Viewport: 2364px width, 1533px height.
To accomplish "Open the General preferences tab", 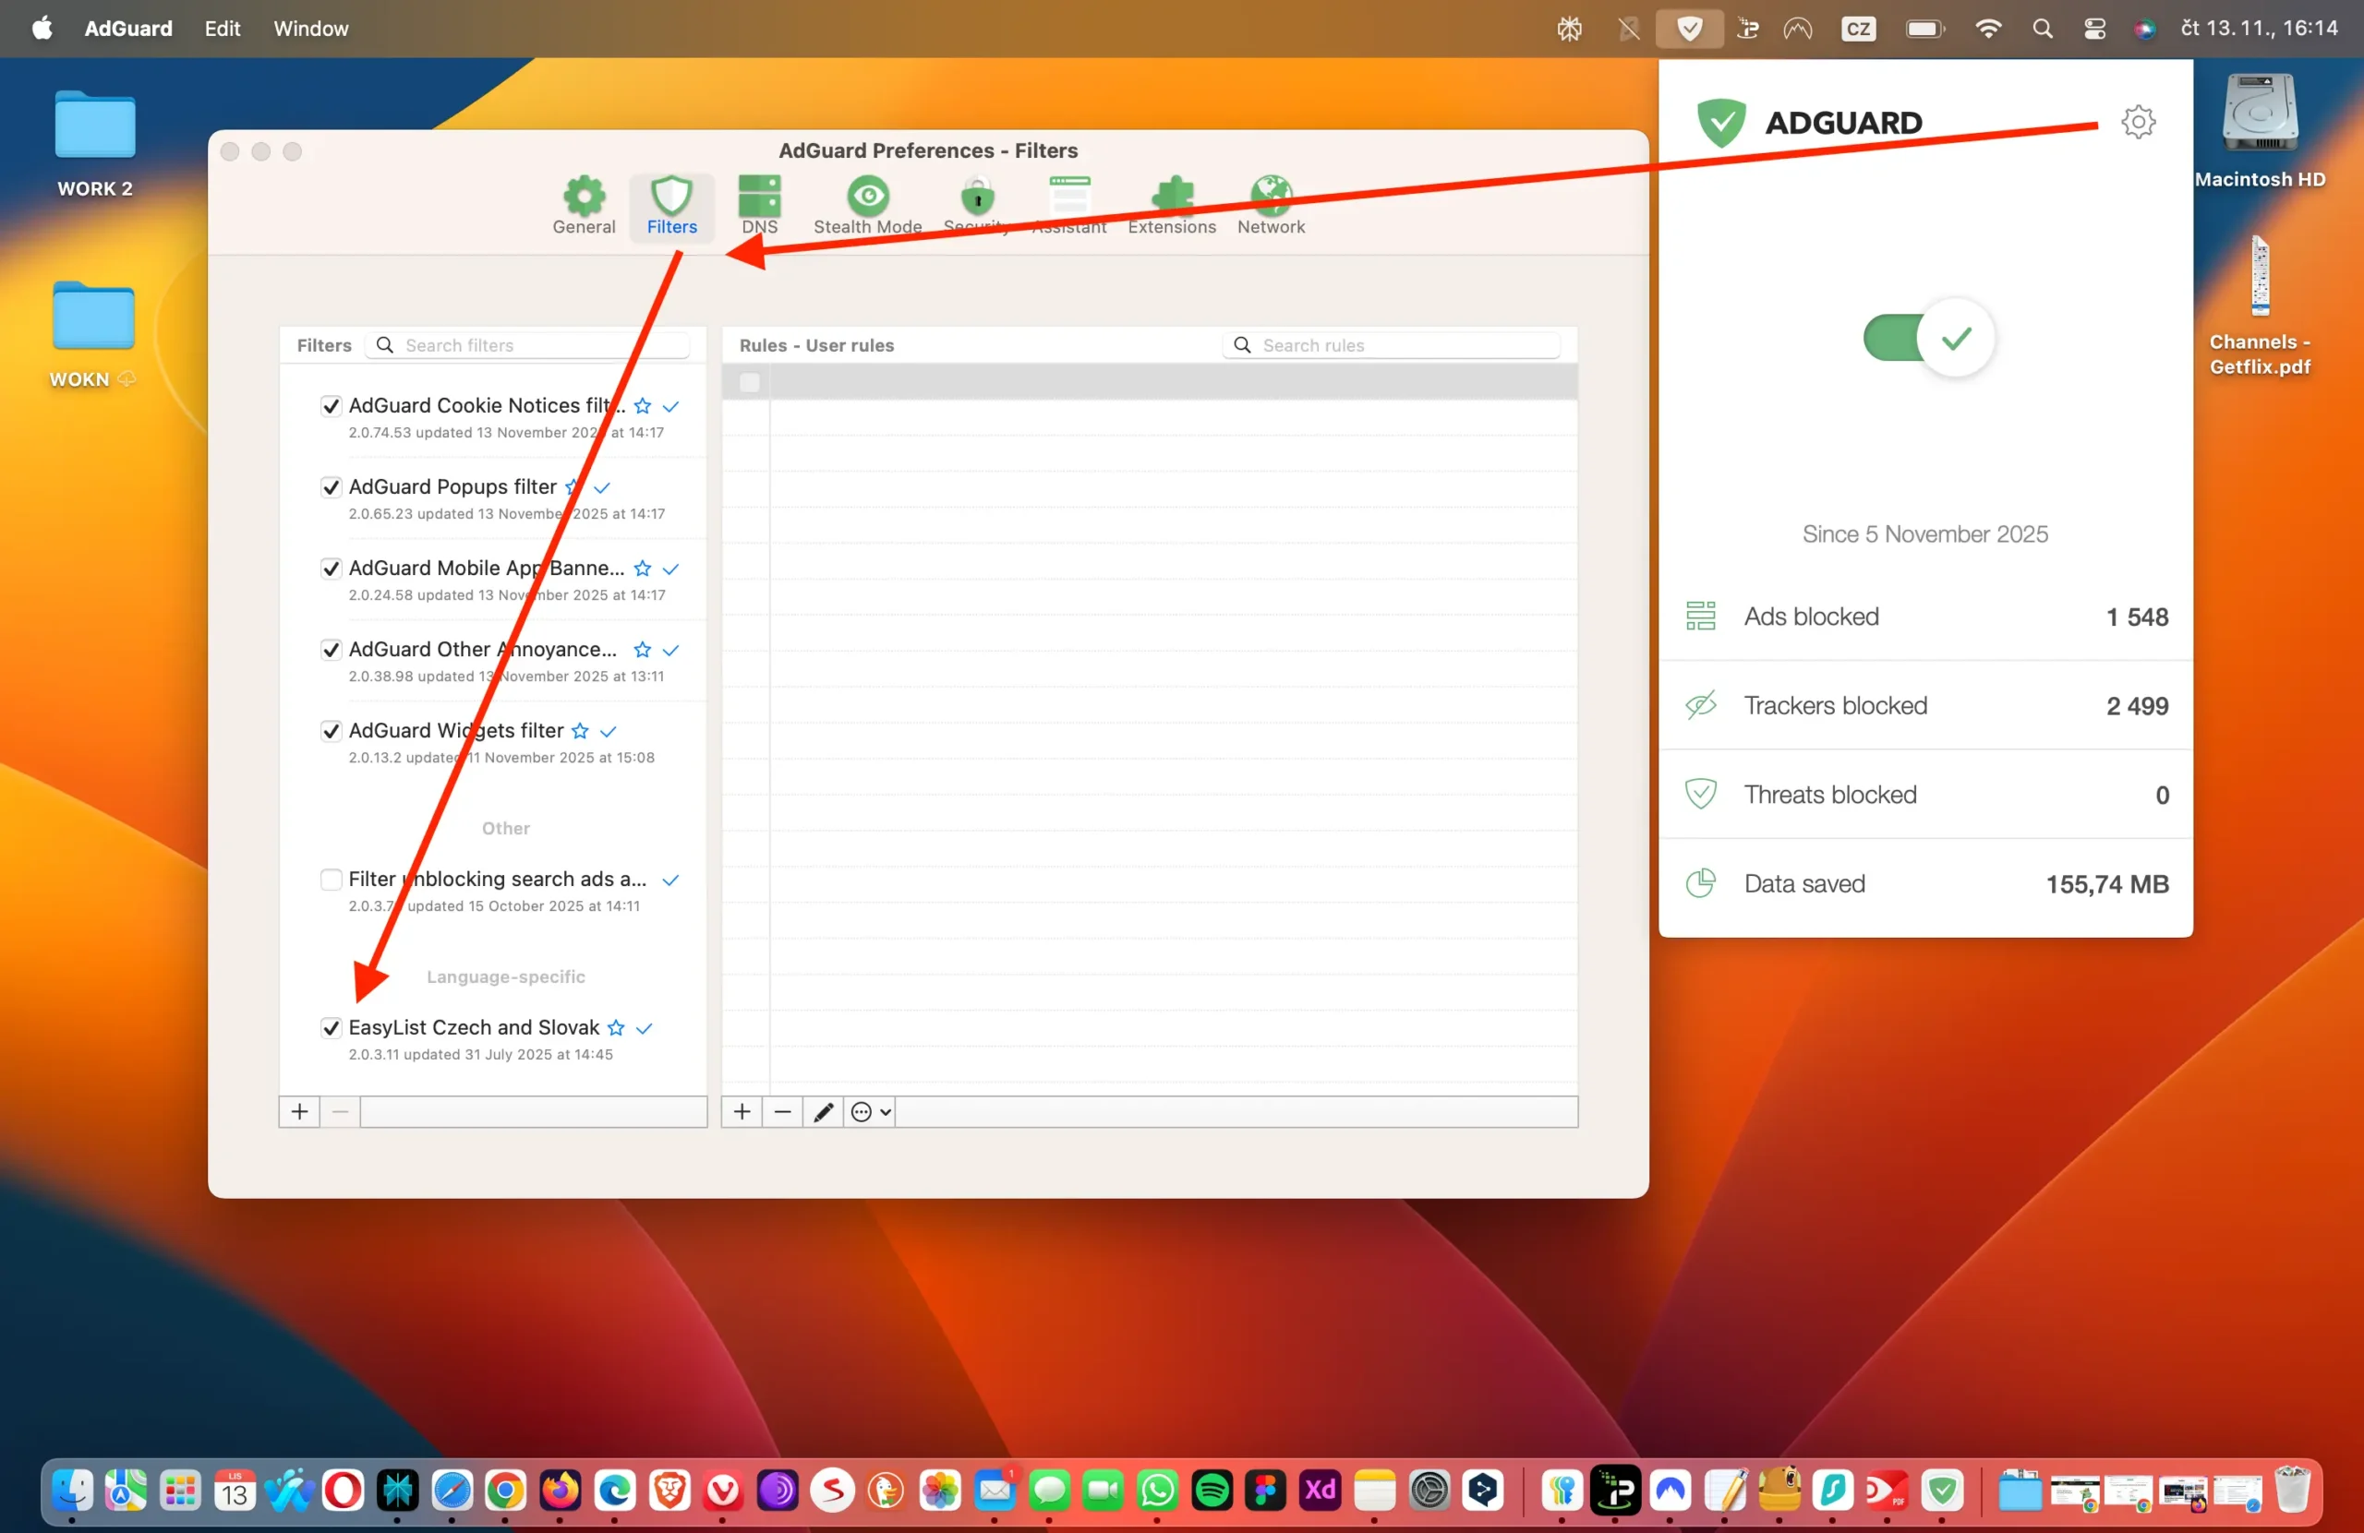I will (583, 205).
